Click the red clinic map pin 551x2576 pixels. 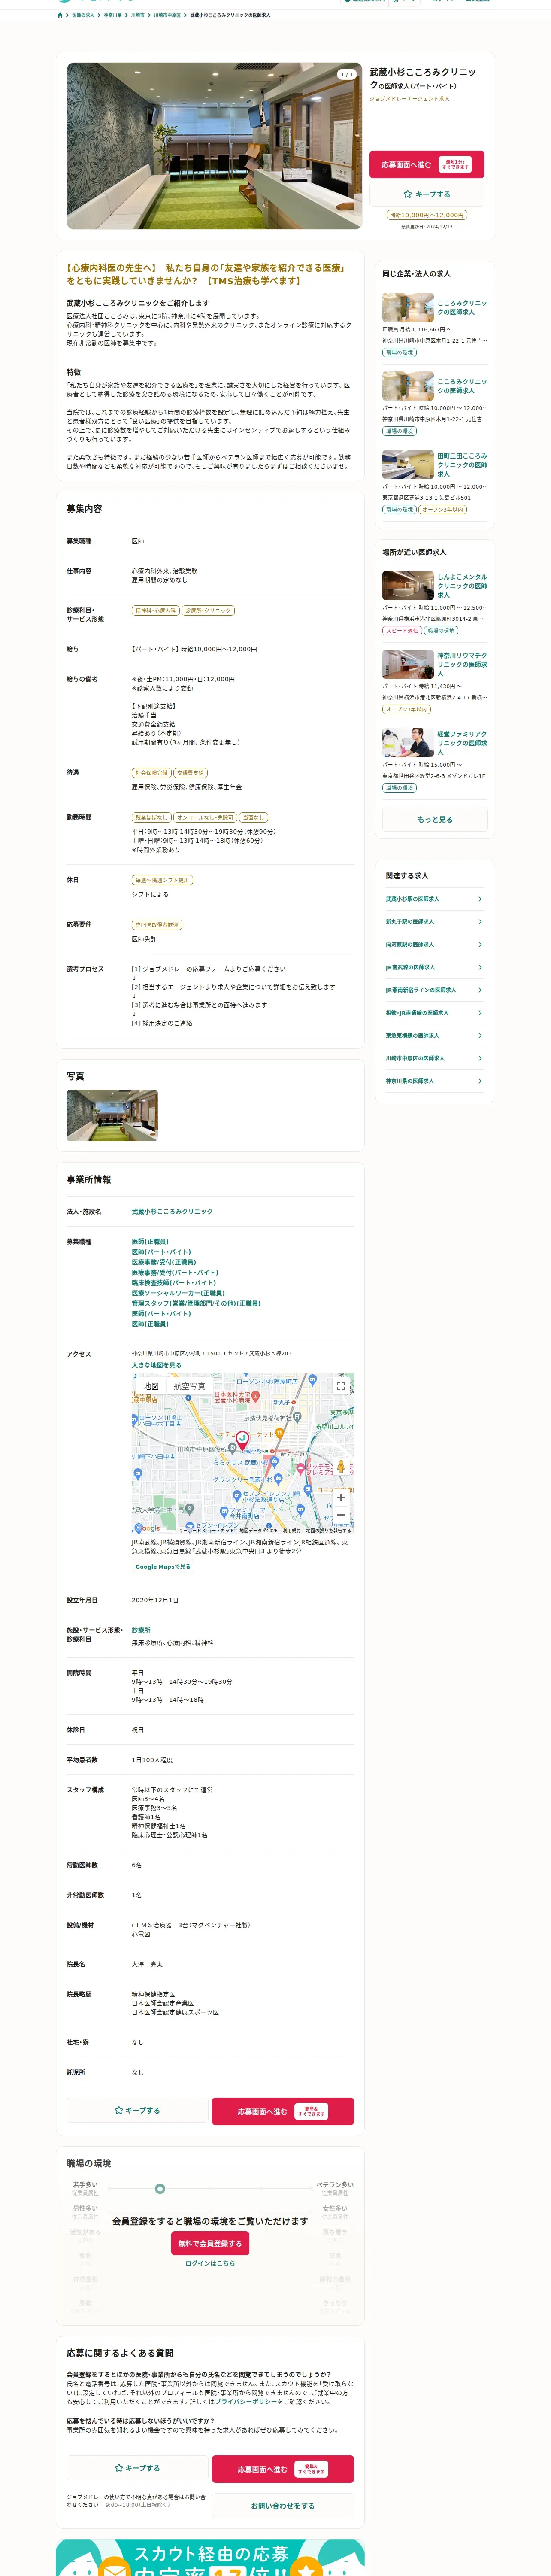coord(242,1441)
